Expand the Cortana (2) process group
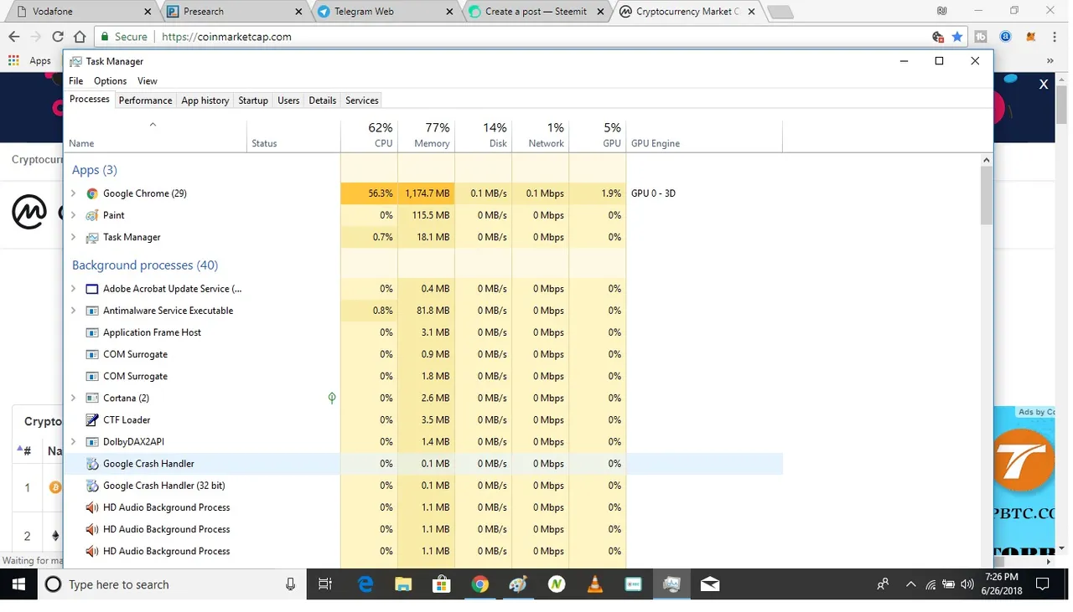Image resolution: width=1073 pixels, height=612 pixels. pyautogui.click(x=73, y=398)
